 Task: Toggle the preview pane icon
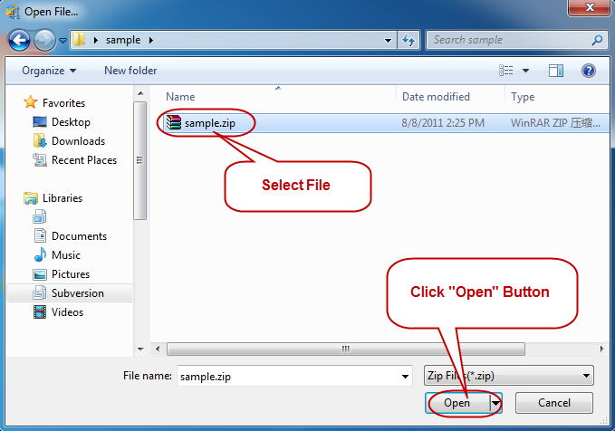pos(556,71)
